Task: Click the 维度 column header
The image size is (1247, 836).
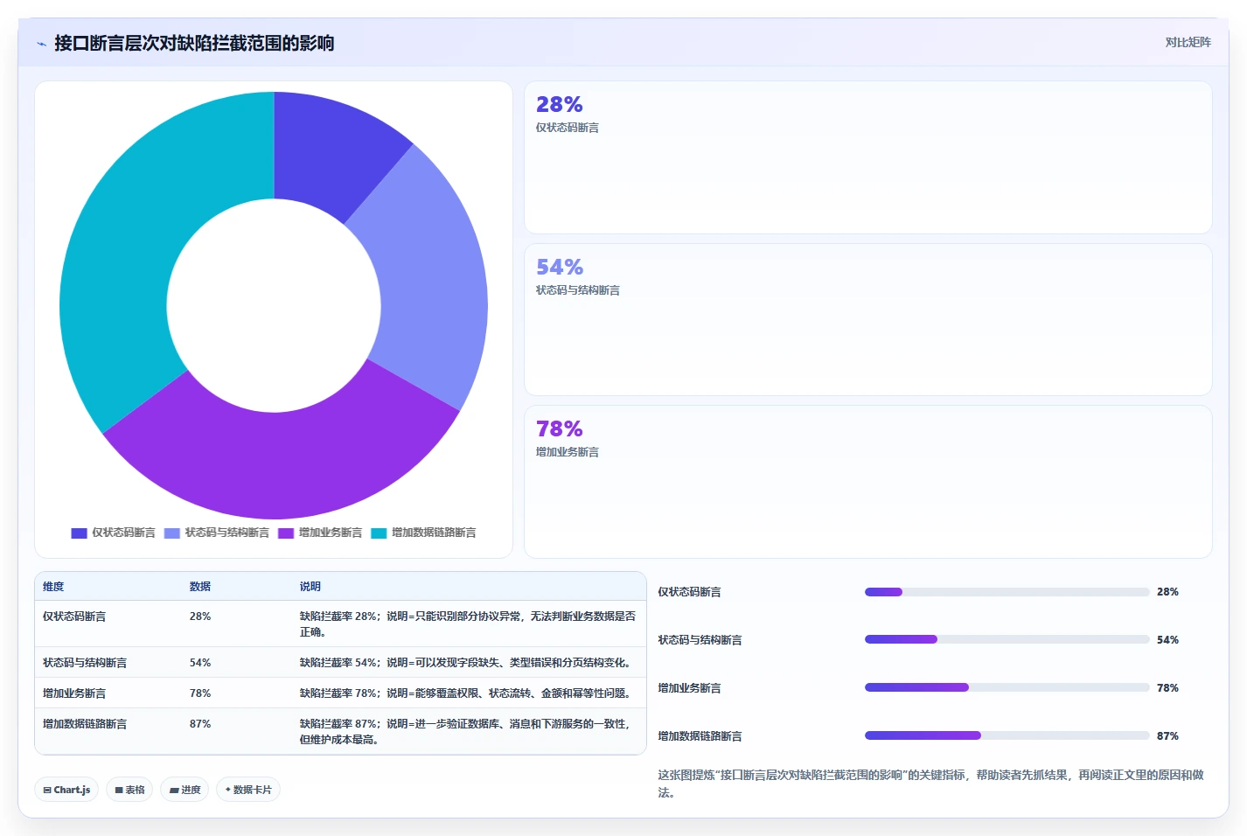Action: pos(53,587)
